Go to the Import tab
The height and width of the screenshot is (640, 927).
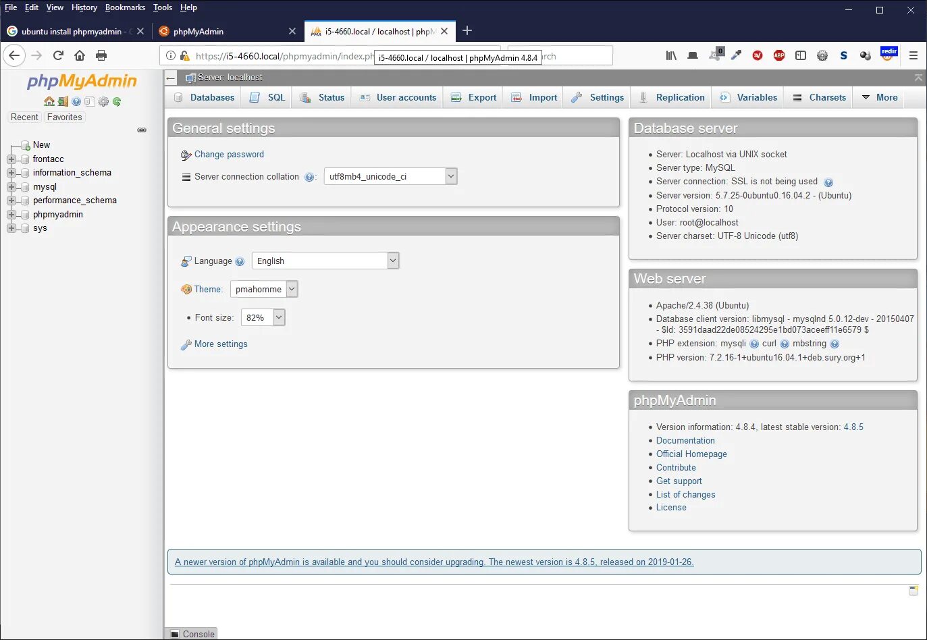pos(534,97)
